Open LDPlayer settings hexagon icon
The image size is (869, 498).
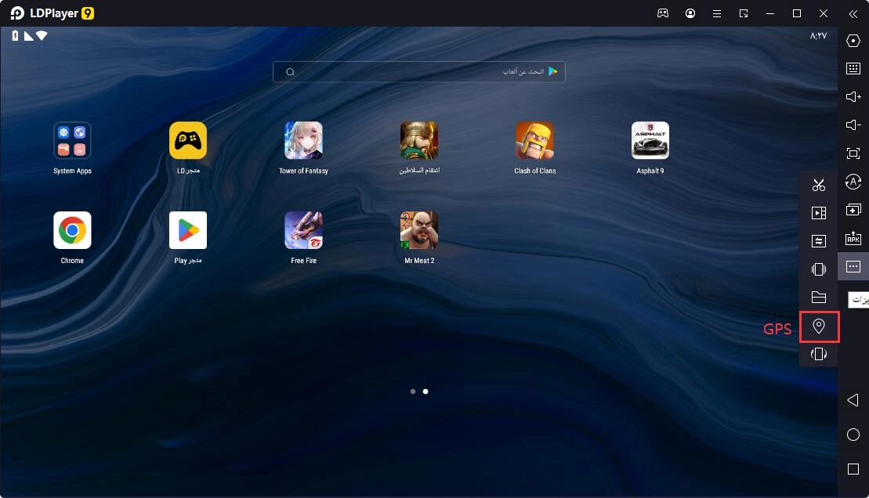pyautogui.click(x=853, y=41)
